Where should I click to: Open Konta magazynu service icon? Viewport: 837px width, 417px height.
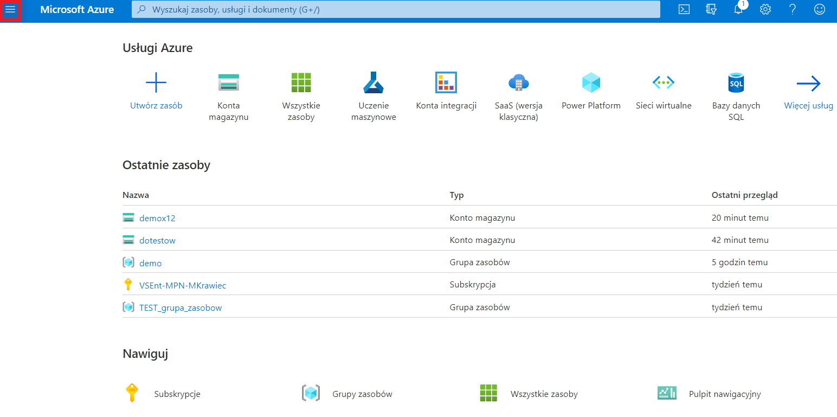point(228,82)
